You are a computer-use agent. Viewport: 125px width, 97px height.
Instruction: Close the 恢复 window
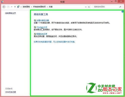pyautogui.click(x=121, y=1)
